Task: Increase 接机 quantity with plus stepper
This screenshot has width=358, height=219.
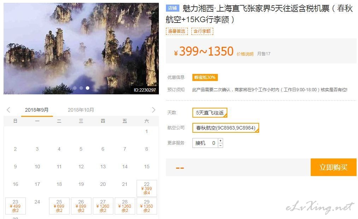Action: (220, 141)
